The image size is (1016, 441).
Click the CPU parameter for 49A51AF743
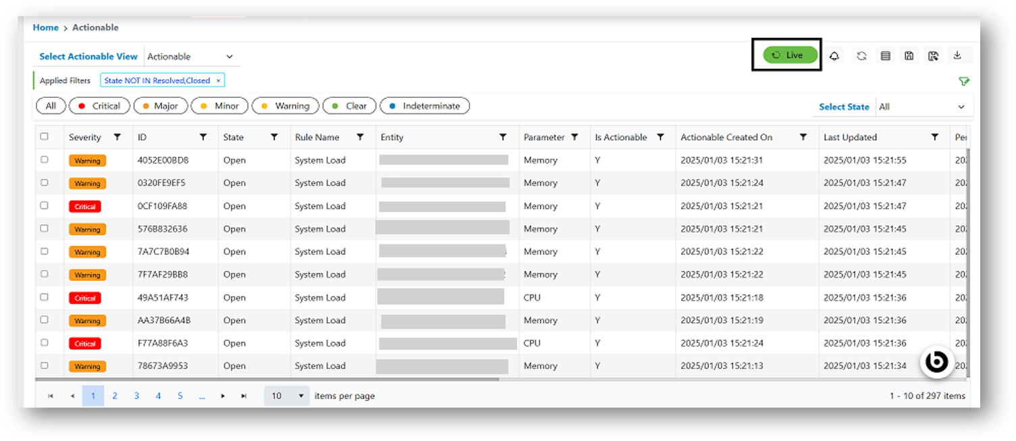[x=532, y=297]
